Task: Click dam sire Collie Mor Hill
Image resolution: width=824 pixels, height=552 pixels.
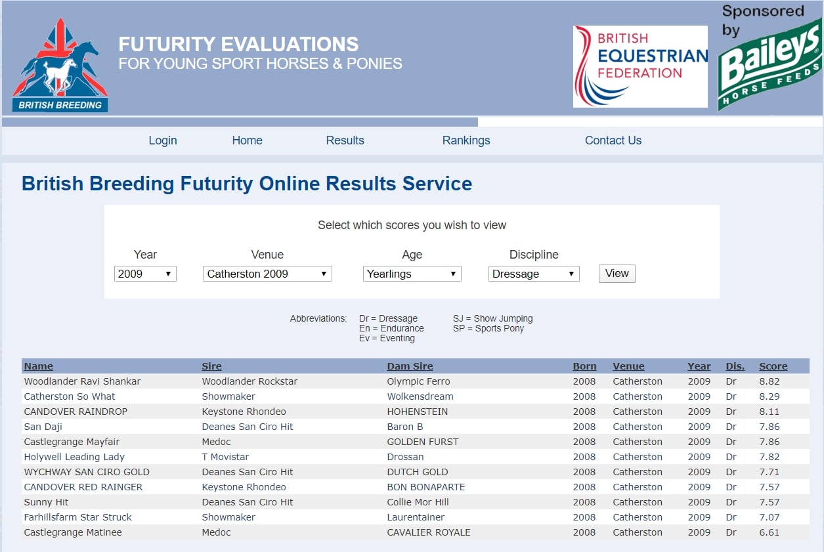Action: pyautogui.click(x=418, y=502)
